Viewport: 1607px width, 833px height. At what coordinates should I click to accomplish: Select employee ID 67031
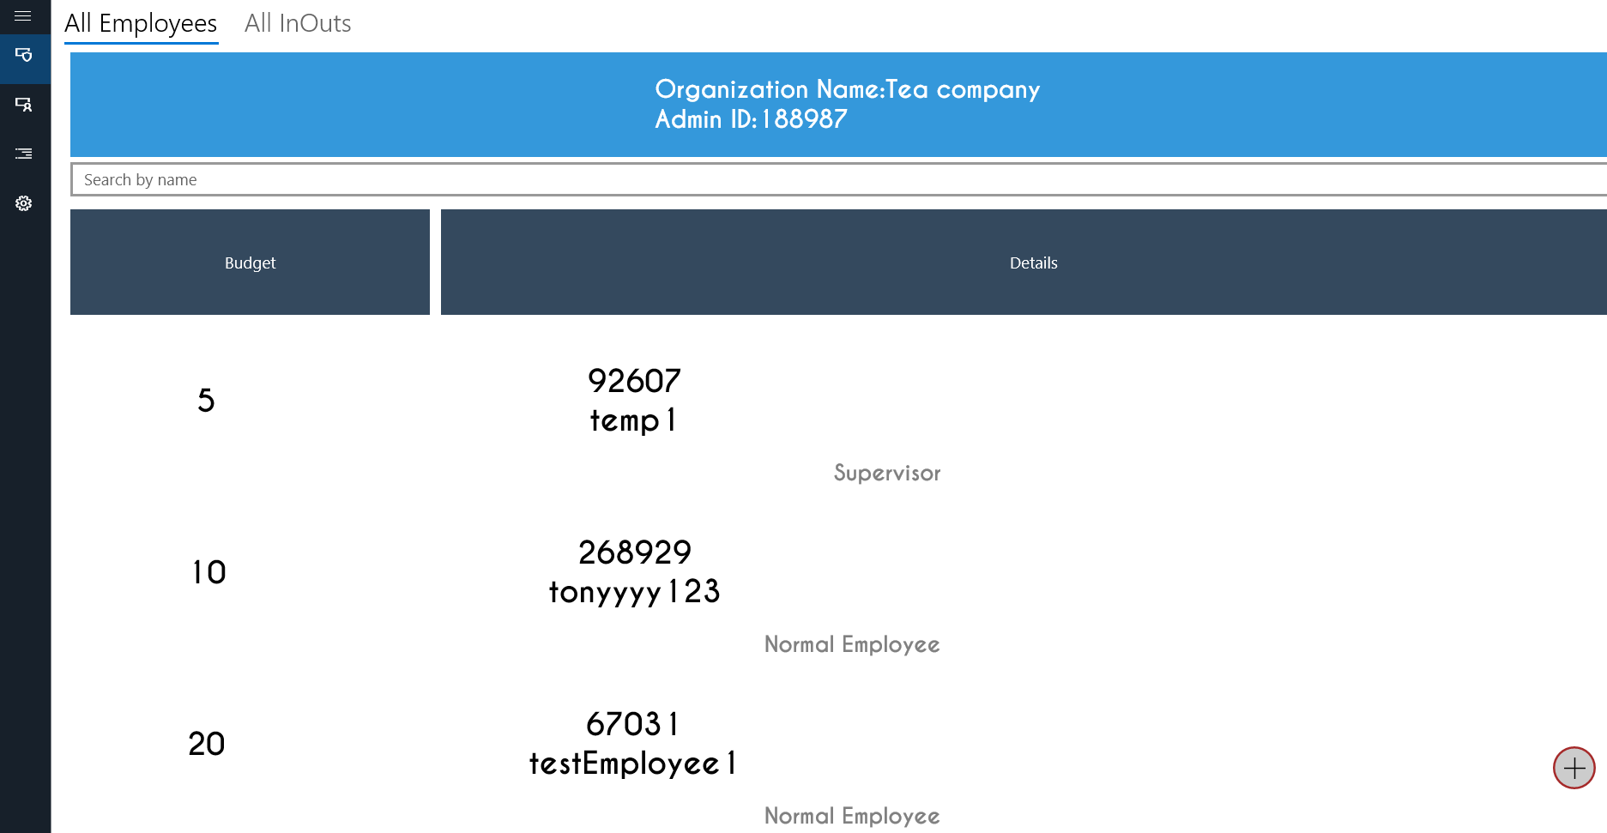coord(632,724)
